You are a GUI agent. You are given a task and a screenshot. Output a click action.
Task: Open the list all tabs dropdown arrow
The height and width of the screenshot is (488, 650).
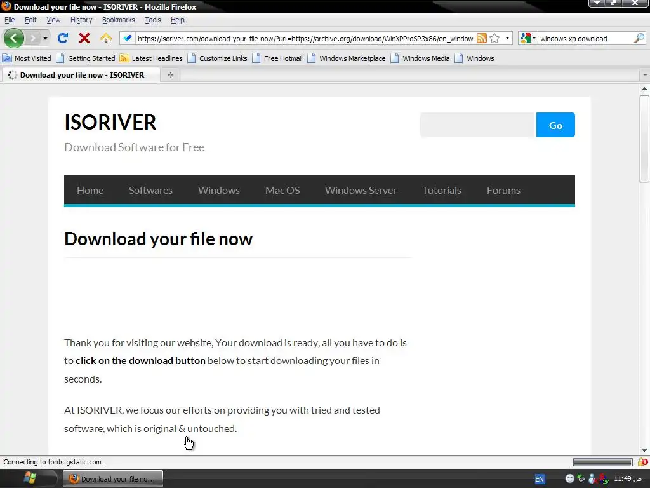(645, 75)
